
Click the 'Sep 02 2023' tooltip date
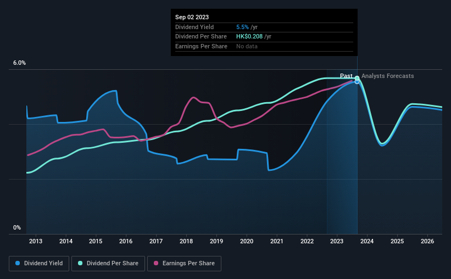(192, 17)
